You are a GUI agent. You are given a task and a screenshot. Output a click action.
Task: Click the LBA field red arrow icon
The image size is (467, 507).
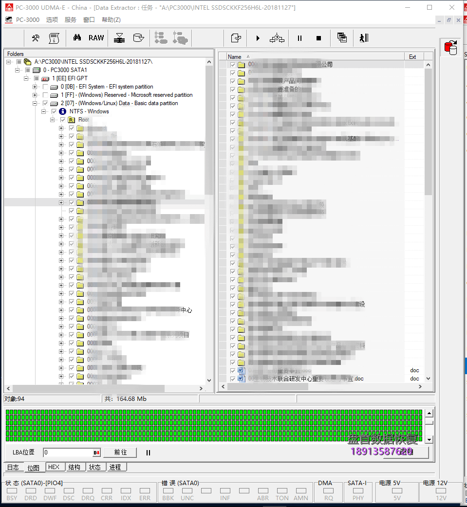96,453
